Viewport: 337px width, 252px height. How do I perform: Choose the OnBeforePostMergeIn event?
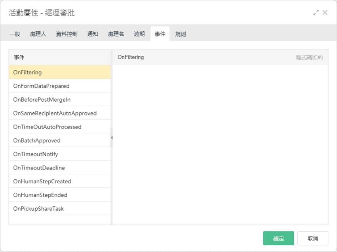(60, 100)
